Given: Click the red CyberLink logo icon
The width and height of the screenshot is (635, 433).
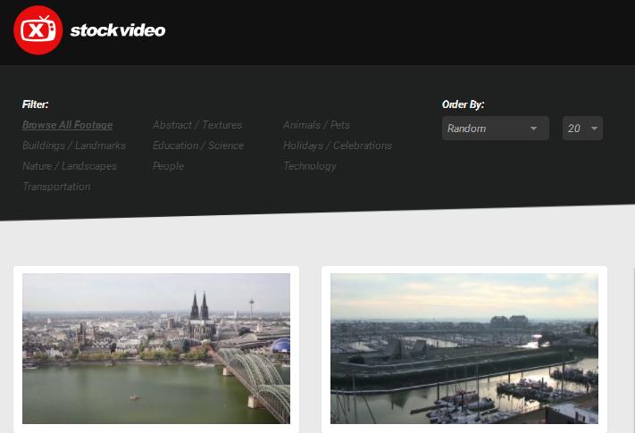Looking at the screenshot, I should click(x=38, y=29).
